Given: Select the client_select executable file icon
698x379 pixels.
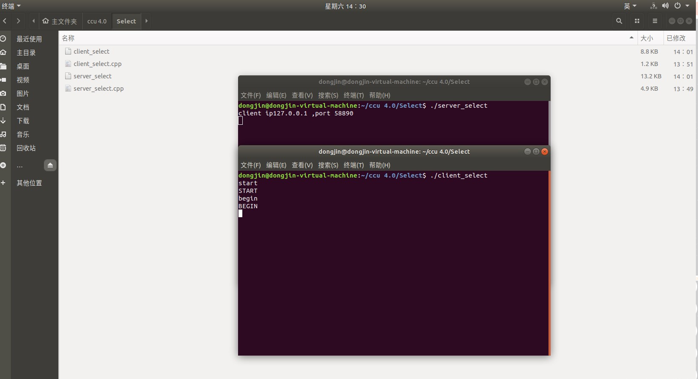Looking at the screenshot, I should click(x=68, y=51).
